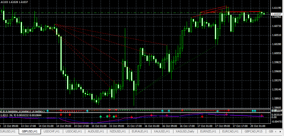Open the XAGUSD,Daily silver chart tab
Viewport: 284px width, 136px height.
(x=185, y=131)
